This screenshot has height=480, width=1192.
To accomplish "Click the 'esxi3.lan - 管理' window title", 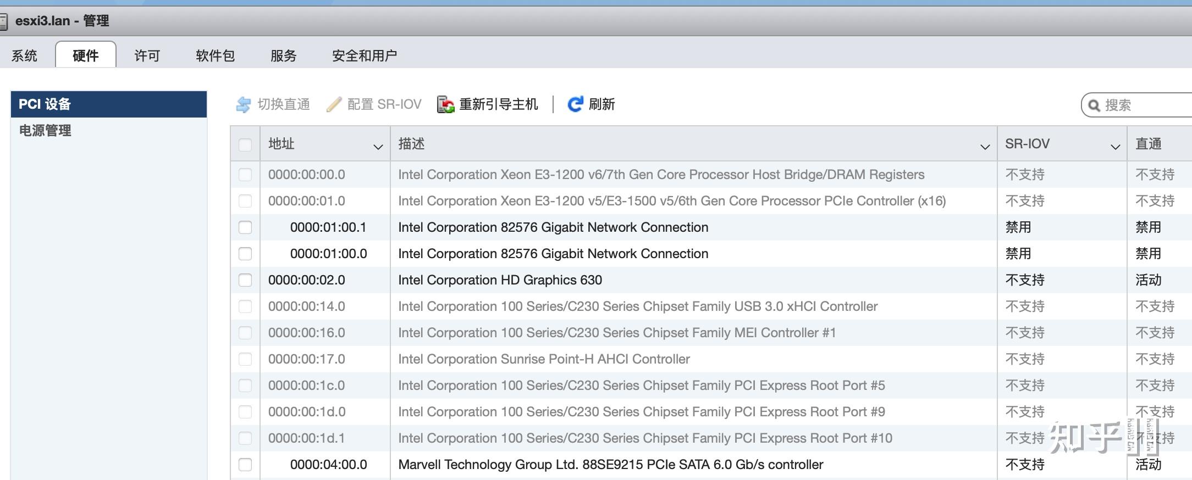I will click(x=62, y=21).
